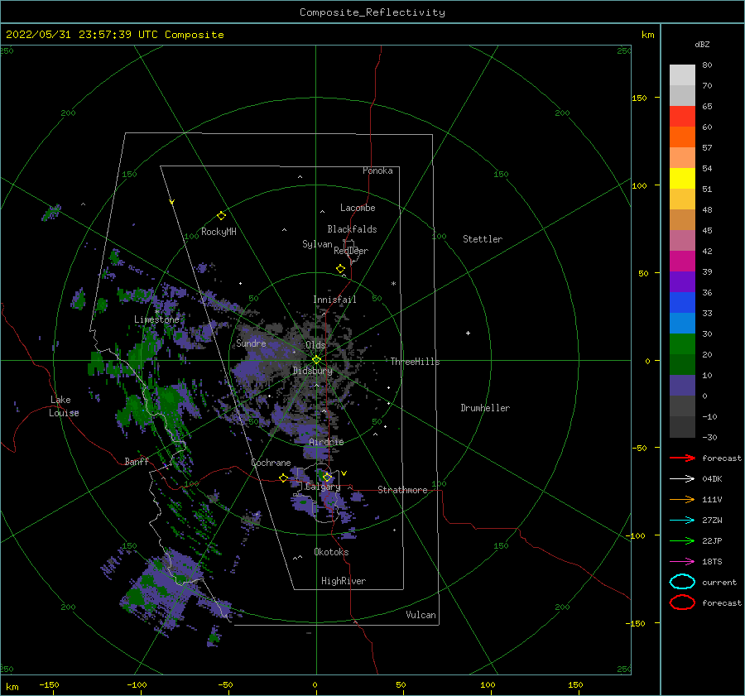Click the Calgary city label
Screen dimensions: 745x696
pyautogui.click(x=323, y=487)
